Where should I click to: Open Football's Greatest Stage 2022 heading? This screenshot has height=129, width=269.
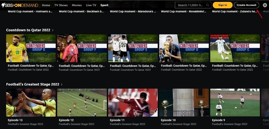coord(33,84)
